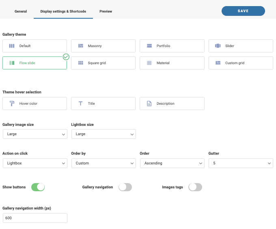Click the Hover color paint roller icon

click(12, 104)
